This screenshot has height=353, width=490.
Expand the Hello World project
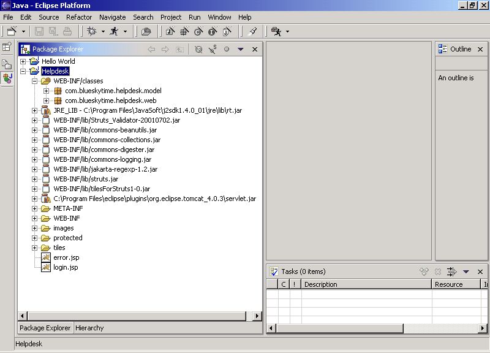[23, 61]
